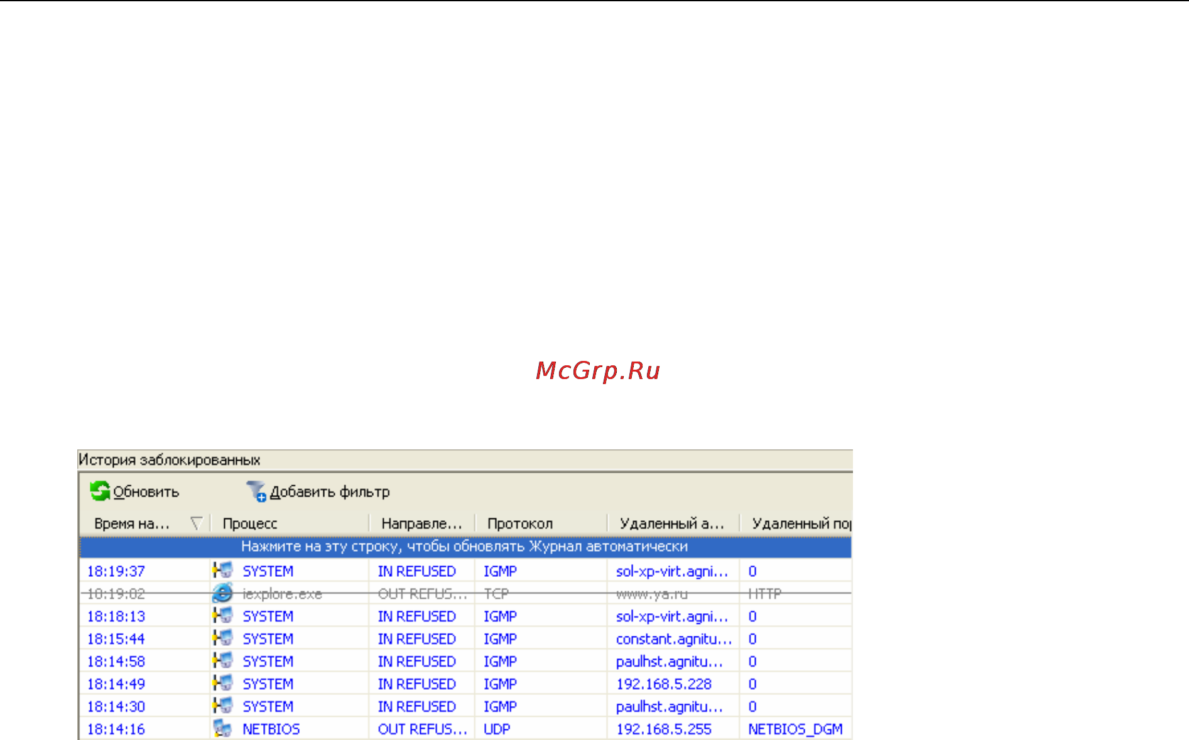The height and width of the screenshot is (740, 1189).
Task: Click the Протокол column header
Action: click(x=520, y=523)
